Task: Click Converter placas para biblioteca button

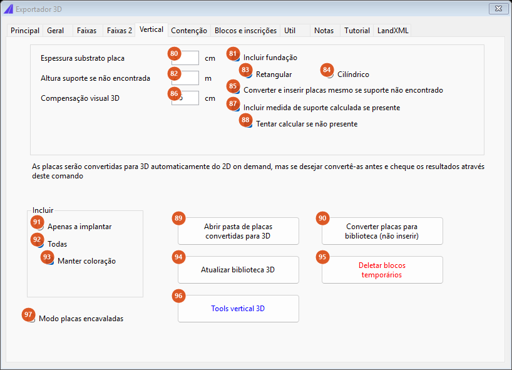Action: click(x=382, y=231)
